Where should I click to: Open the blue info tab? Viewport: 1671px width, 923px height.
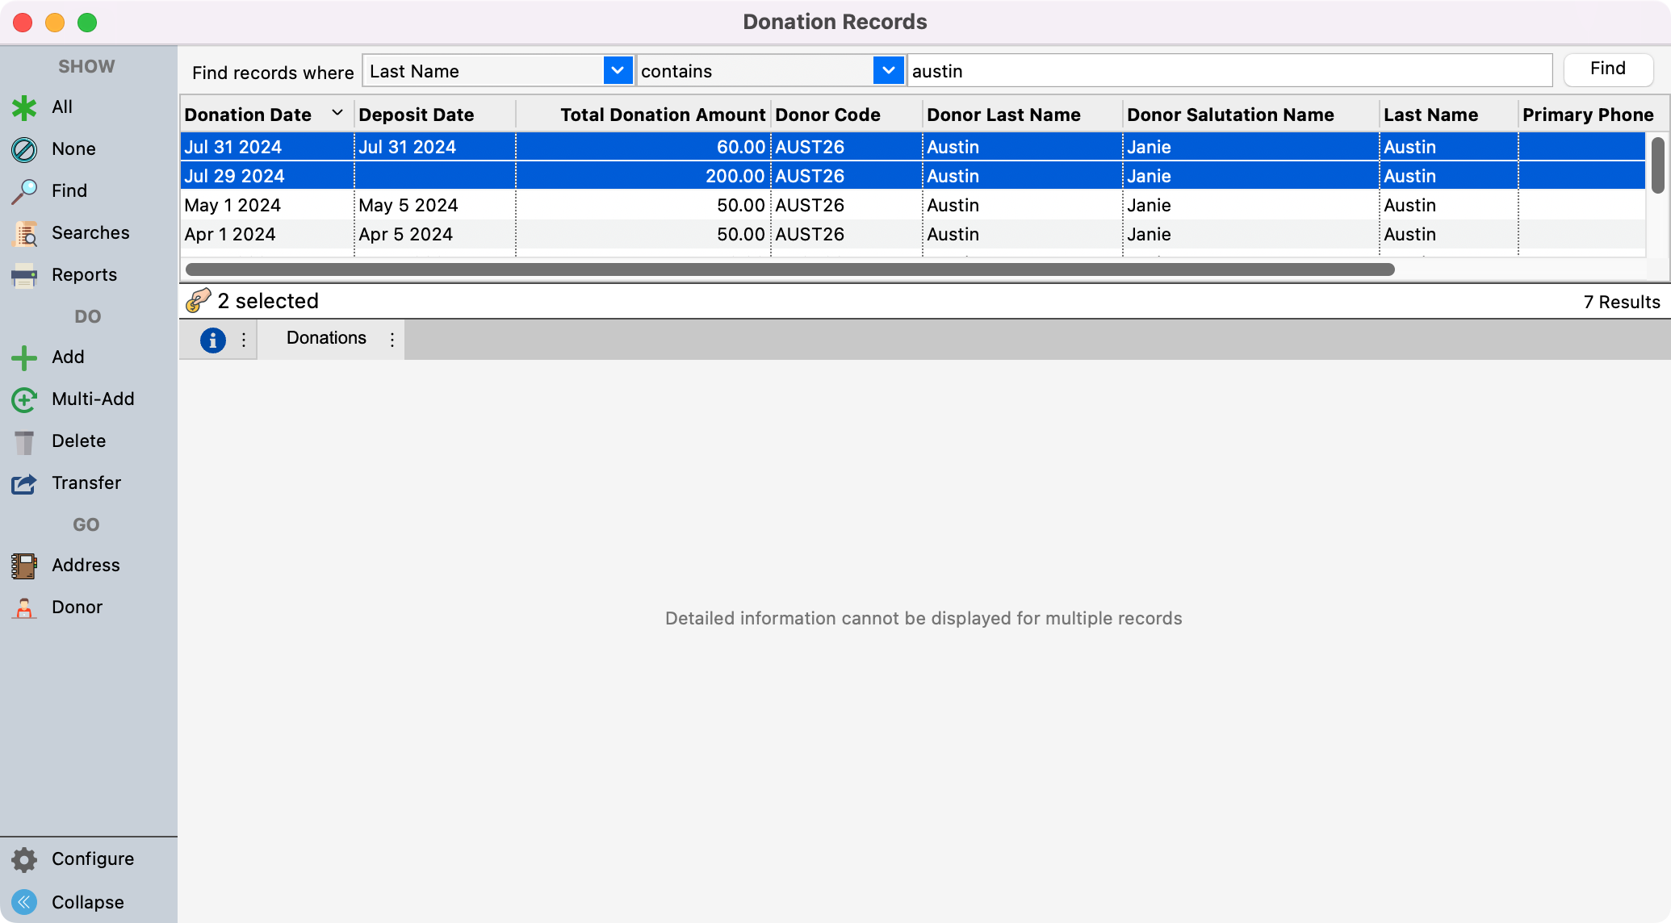(212, 340)
